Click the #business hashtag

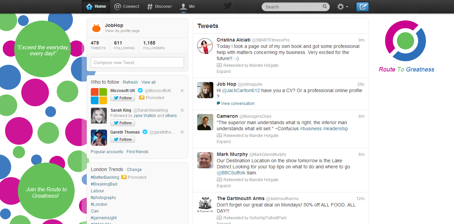point(311,129)
